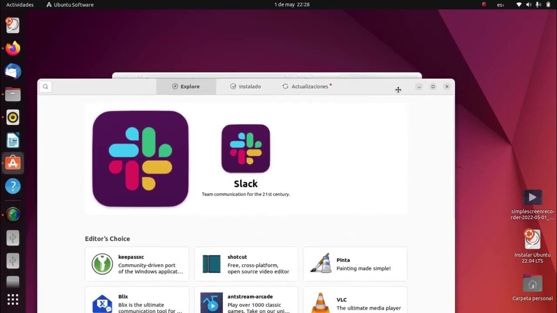This screenshot has width=557, height=313.
Task: Open Help from the dock
Action: point(13,186)
